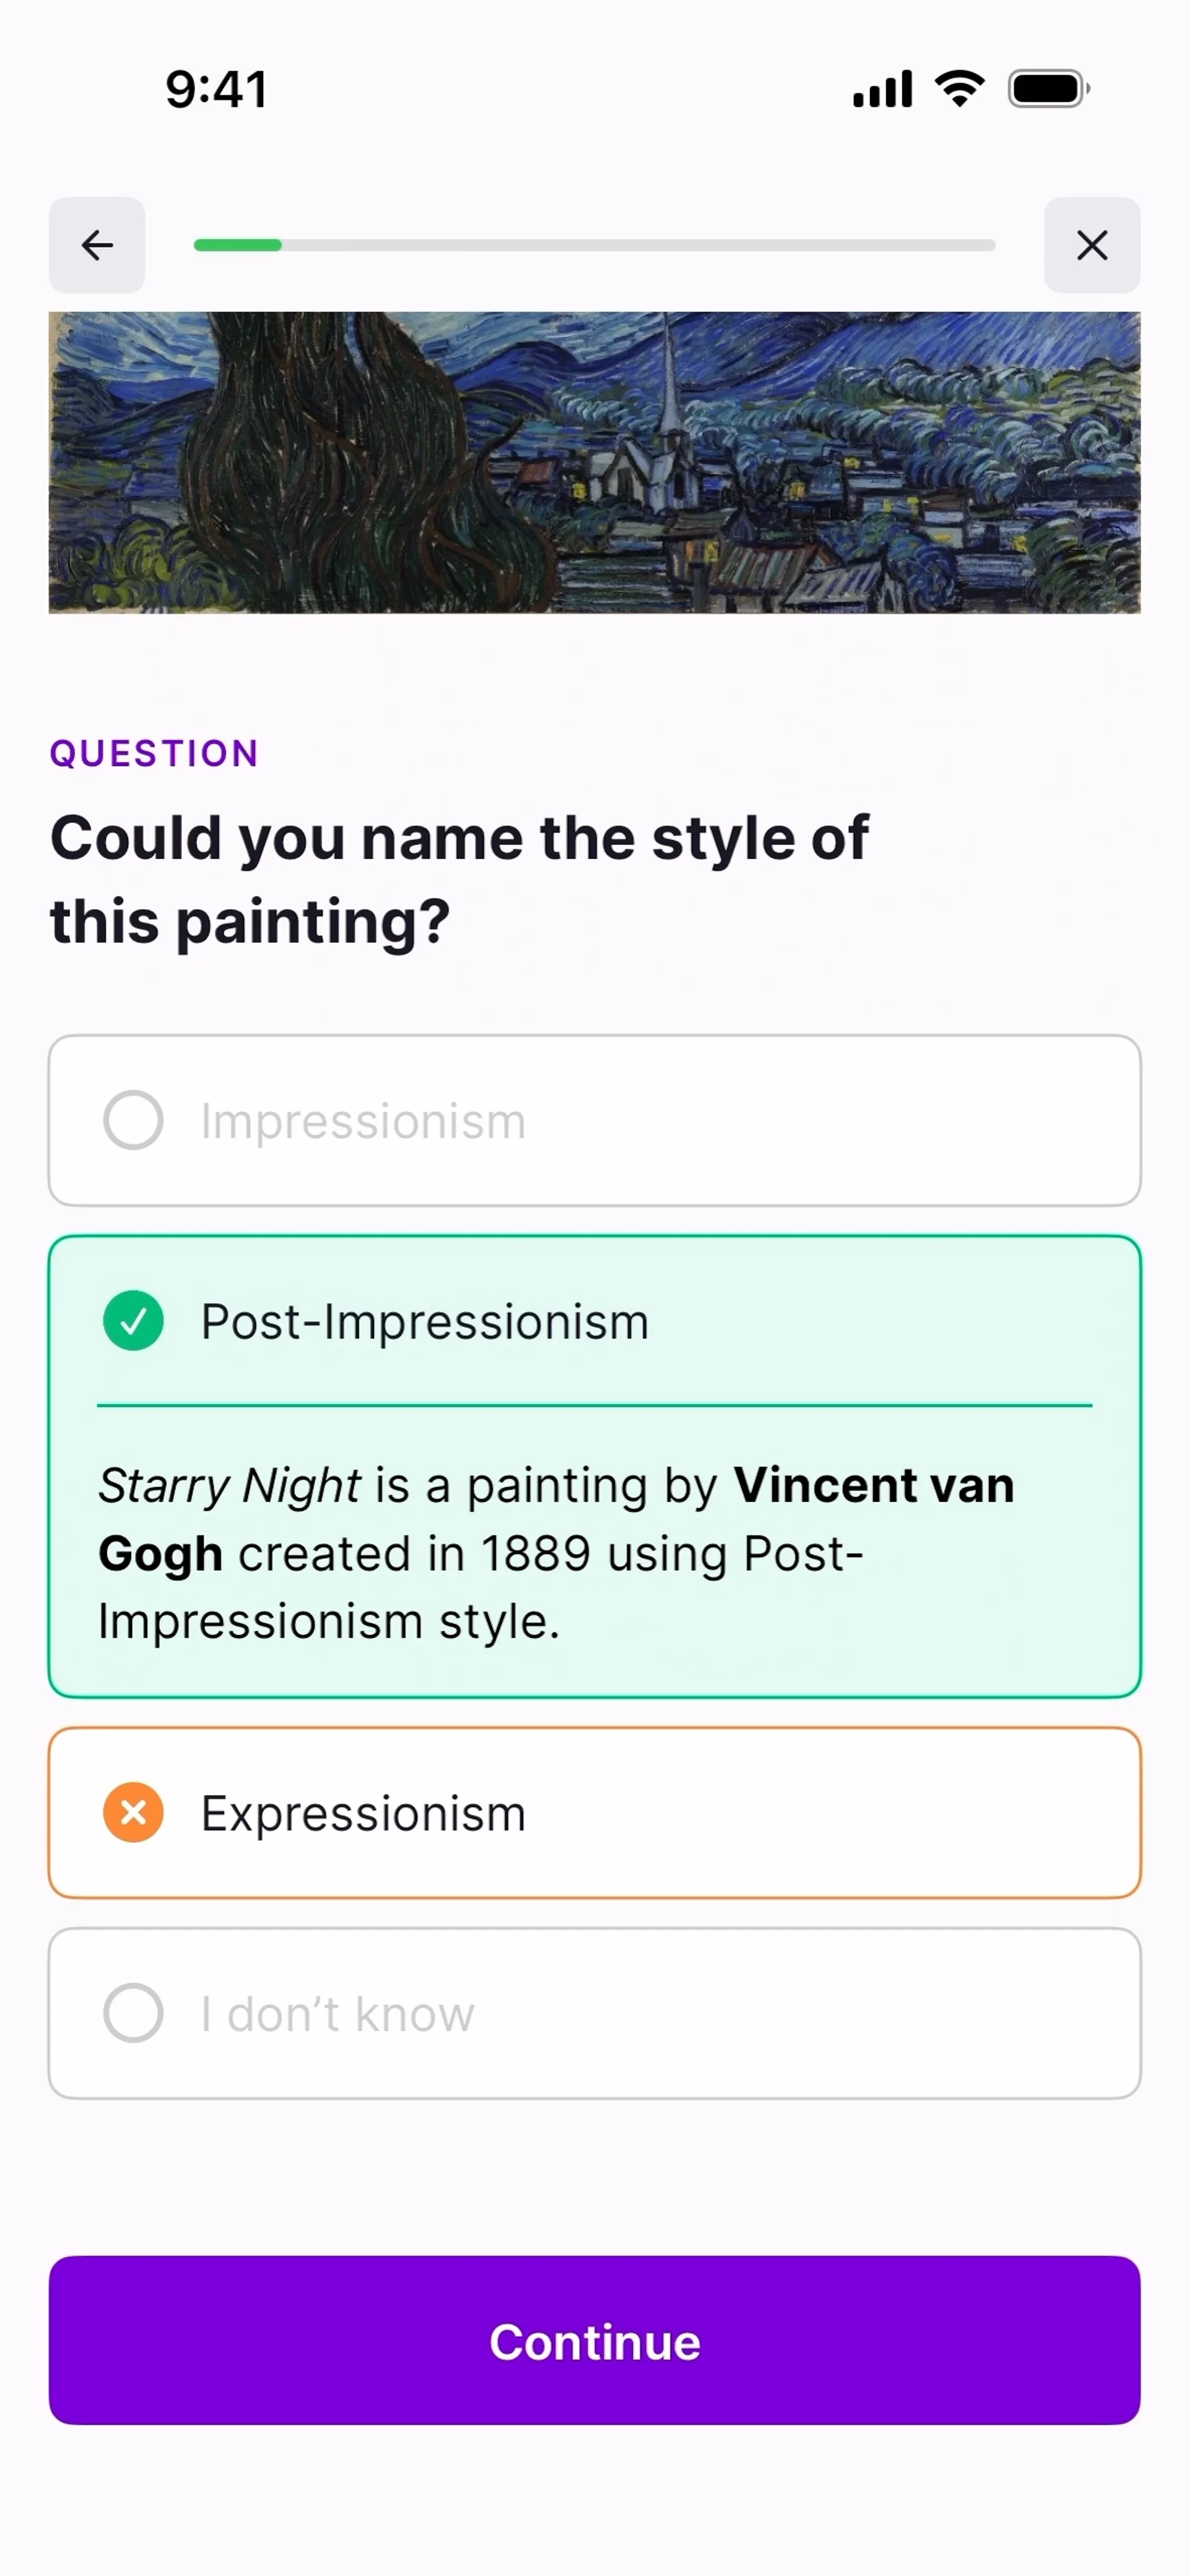Tap the orange wrong-answer X icon
This screenshot has width=1189, height=2576.
[133, 1813]
